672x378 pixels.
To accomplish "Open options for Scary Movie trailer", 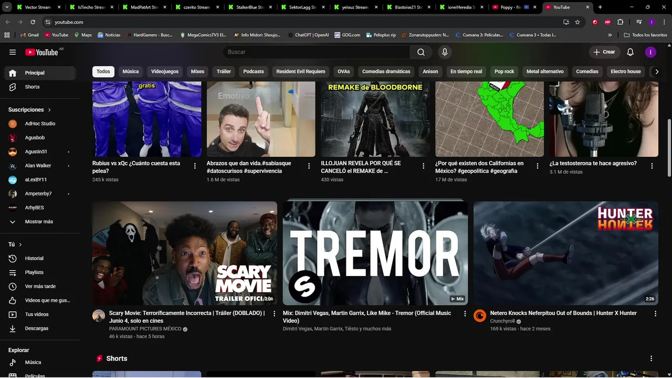I will [x=274, y=313].
